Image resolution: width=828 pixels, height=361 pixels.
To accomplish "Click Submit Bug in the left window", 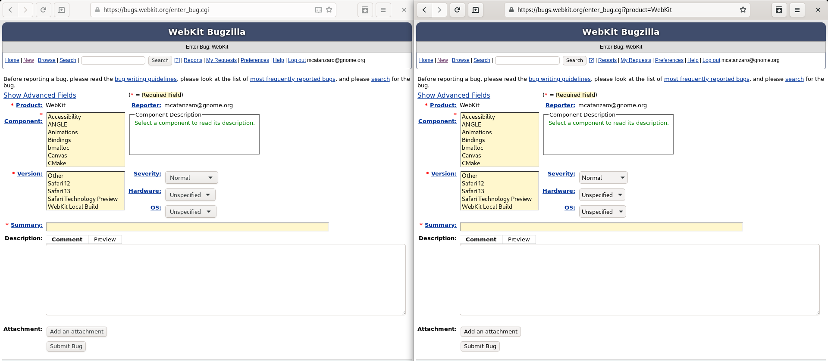I will pyautogui.click(x=66, y=346).
